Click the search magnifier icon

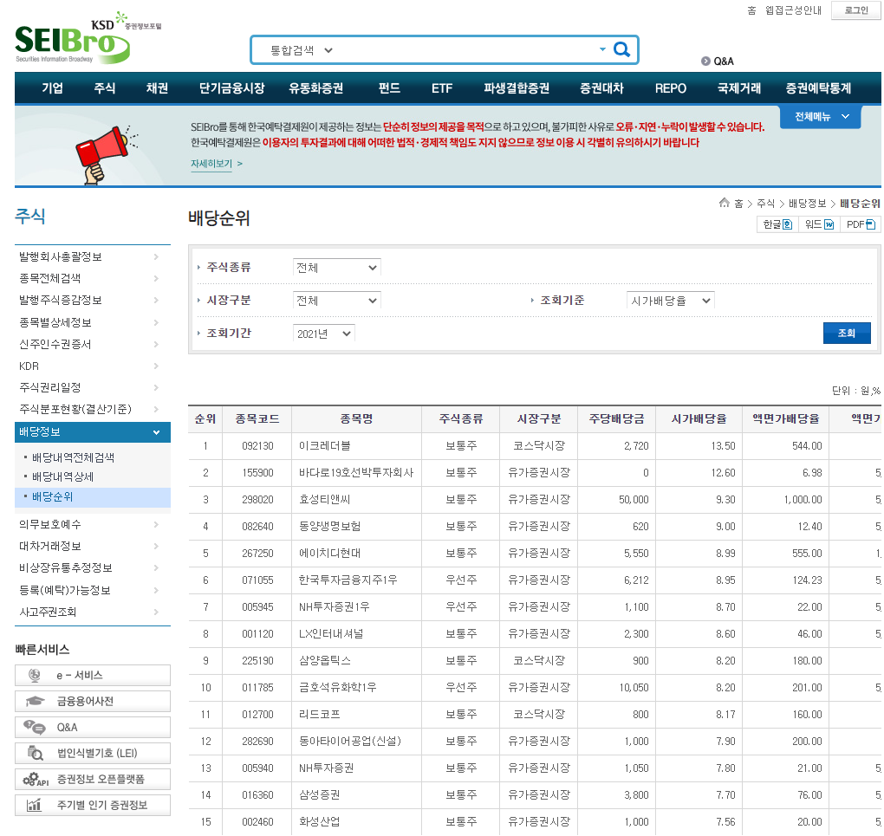[x=621, y=49]
